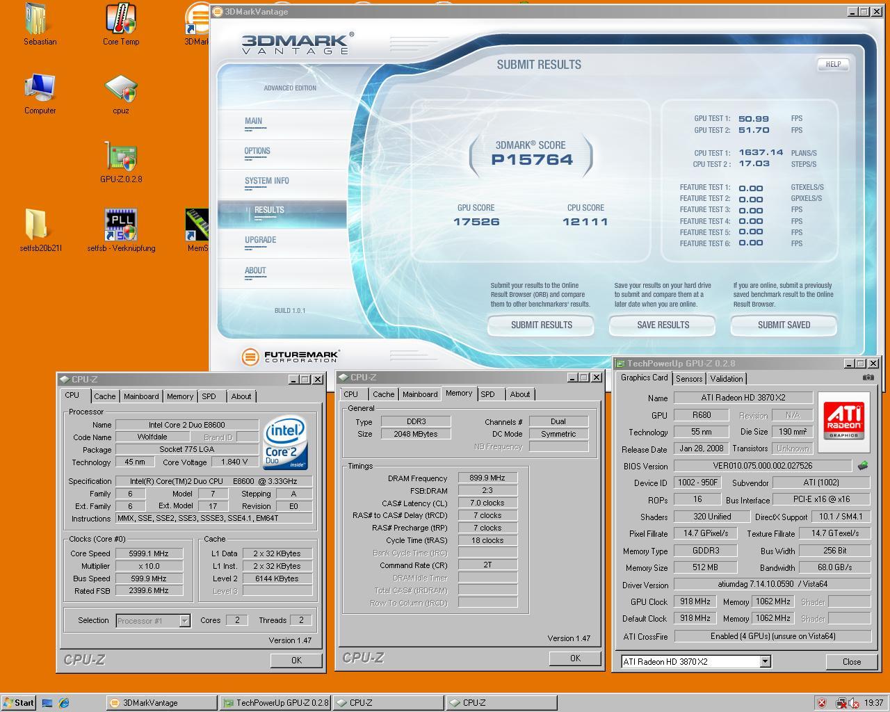890x712 pixels.
Task: Click the GPU-Z title bar icon
Action: point(620,364)
